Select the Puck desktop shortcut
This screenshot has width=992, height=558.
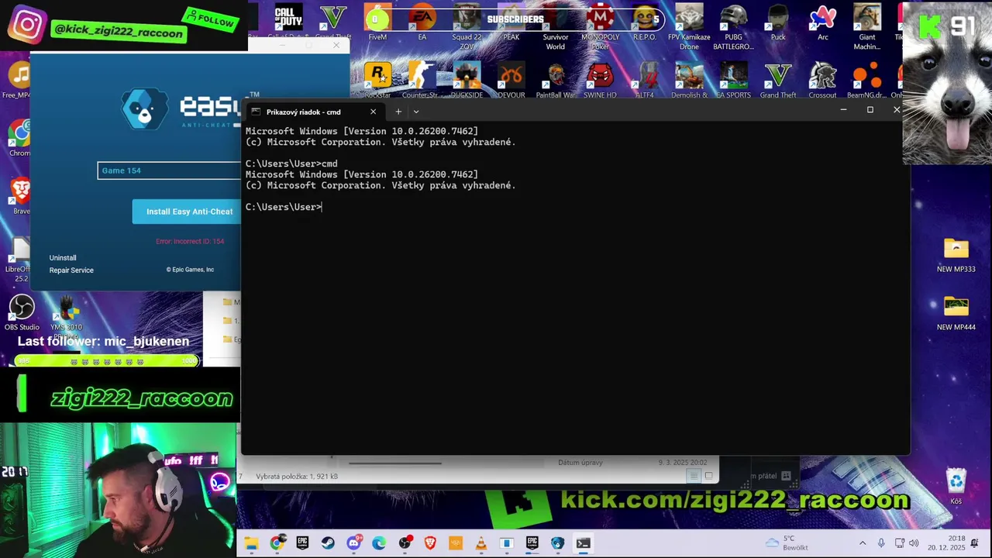tap(778, 23)
